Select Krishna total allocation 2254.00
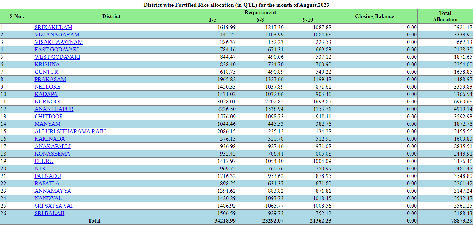The height and width of the screenshot is (225, 474). pyautogui.click(x=463, y=64)
